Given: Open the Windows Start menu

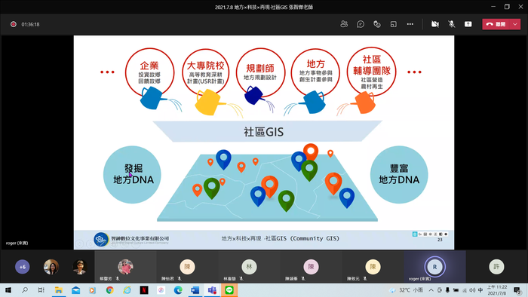Looking at the screenshot, I should (x=8, y=290).
